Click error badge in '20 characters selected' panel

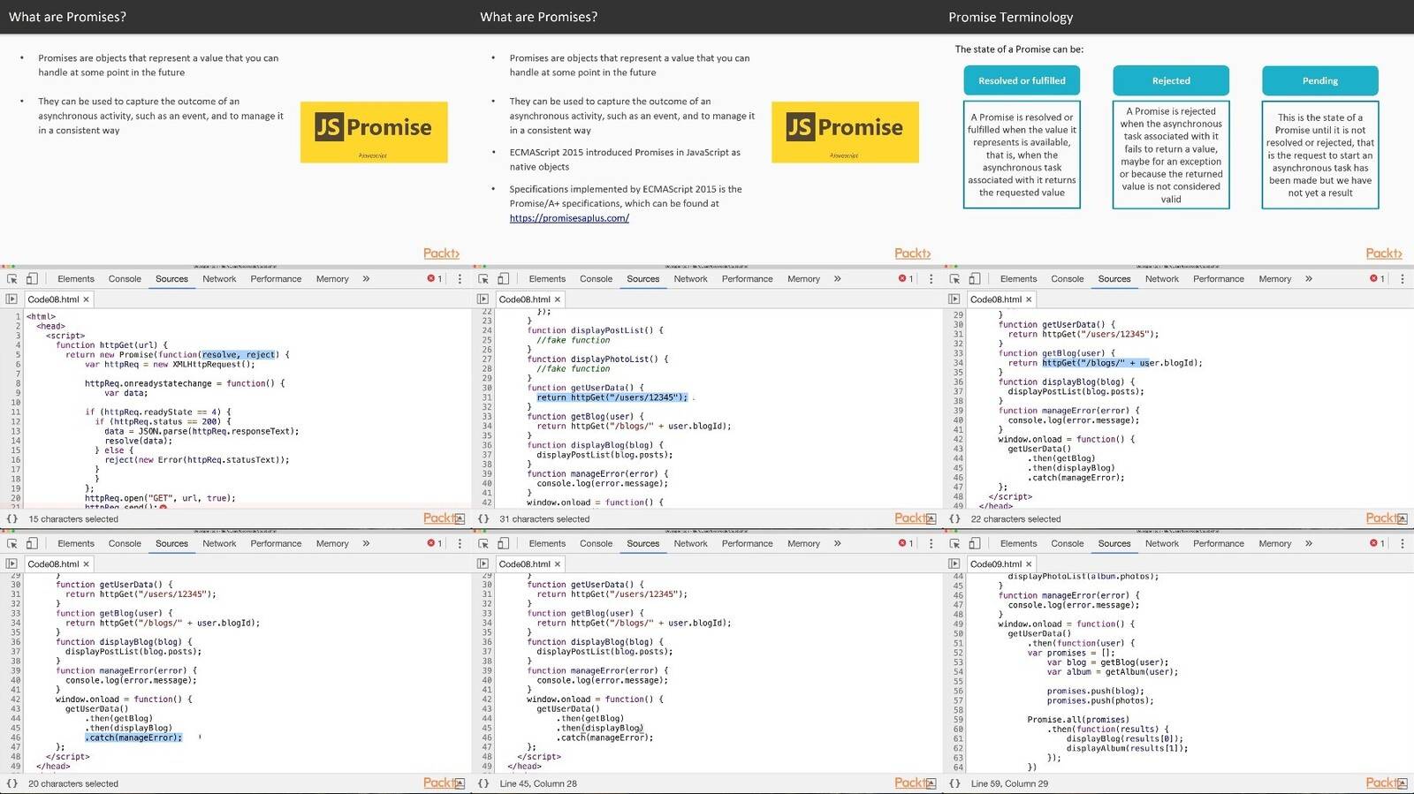[435, 543]
